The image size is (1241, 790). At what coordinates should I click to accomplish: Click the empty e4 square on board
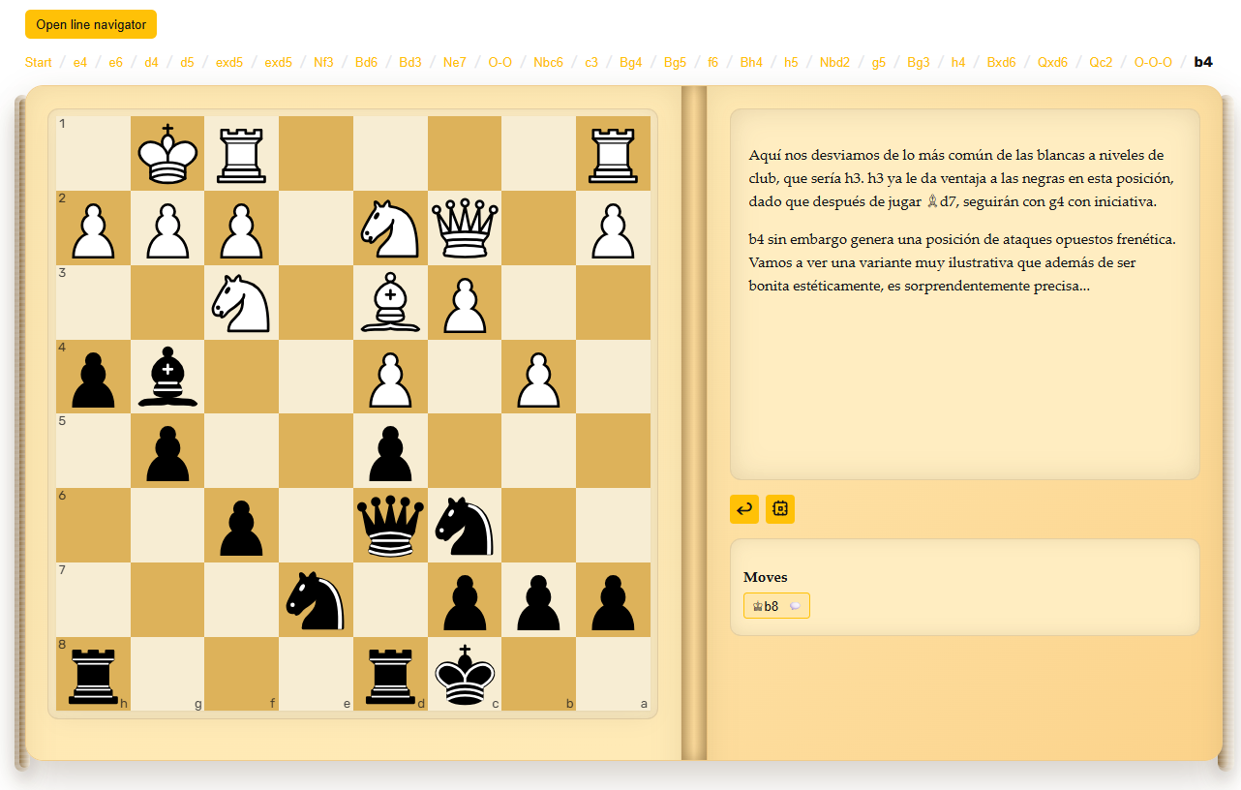(316, 377)
